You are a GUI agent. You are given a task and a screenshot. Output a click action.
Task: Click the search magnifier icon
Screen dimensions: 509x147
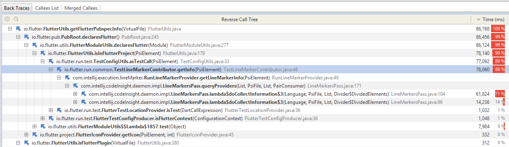click(16, 19)
